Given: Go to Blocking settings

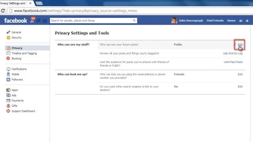Looking at the screenshot, I should click(x=17, y=58).
